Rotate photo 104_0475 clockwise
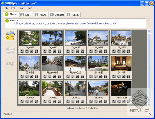 [27, 51]
